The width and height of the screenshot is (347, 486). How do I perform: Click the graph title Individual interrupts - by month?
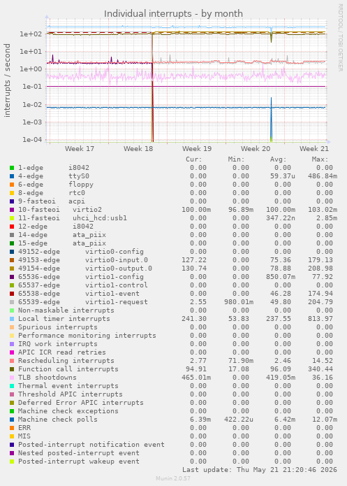(x=173, y=14)
